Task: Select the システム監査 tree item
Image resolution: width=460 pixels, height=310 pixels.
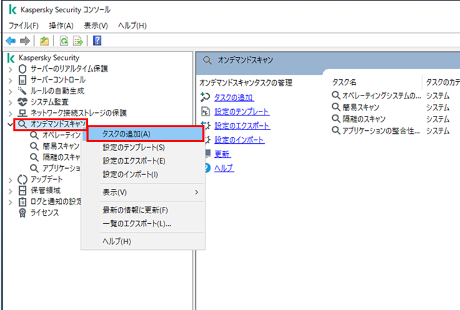Action: point(50,102)
